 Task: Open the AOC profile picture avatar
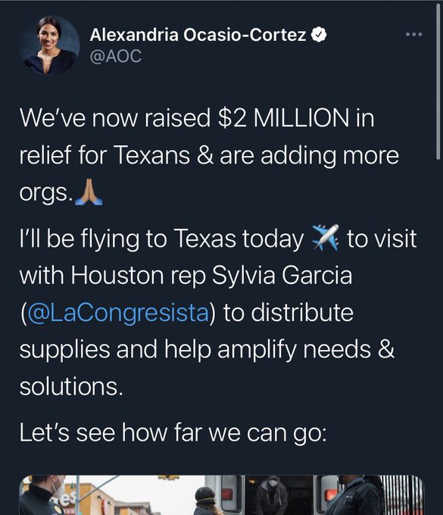click(x=49, y=45)
